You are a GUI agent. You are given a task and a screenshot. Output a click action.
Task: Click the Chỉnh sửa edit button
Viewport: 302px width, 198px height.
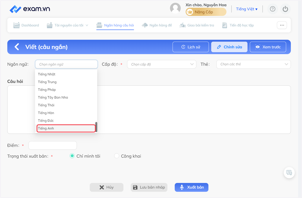click(229, 47)
